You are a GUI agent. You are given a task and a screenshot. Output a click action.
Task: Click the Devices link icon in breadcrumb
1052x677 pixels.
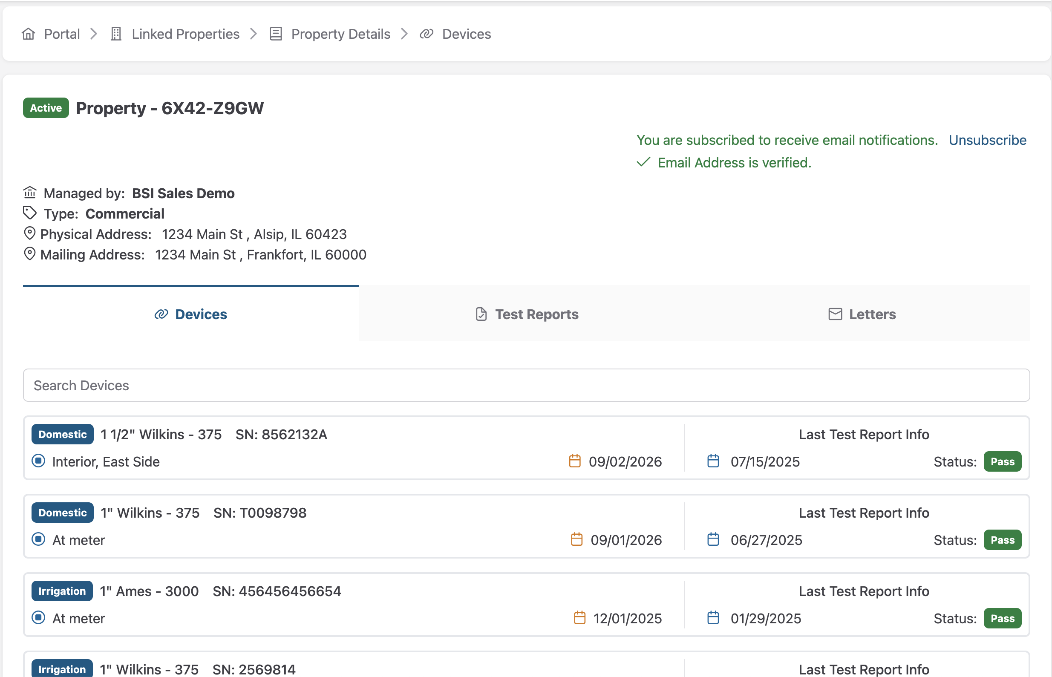click(427, 34)
